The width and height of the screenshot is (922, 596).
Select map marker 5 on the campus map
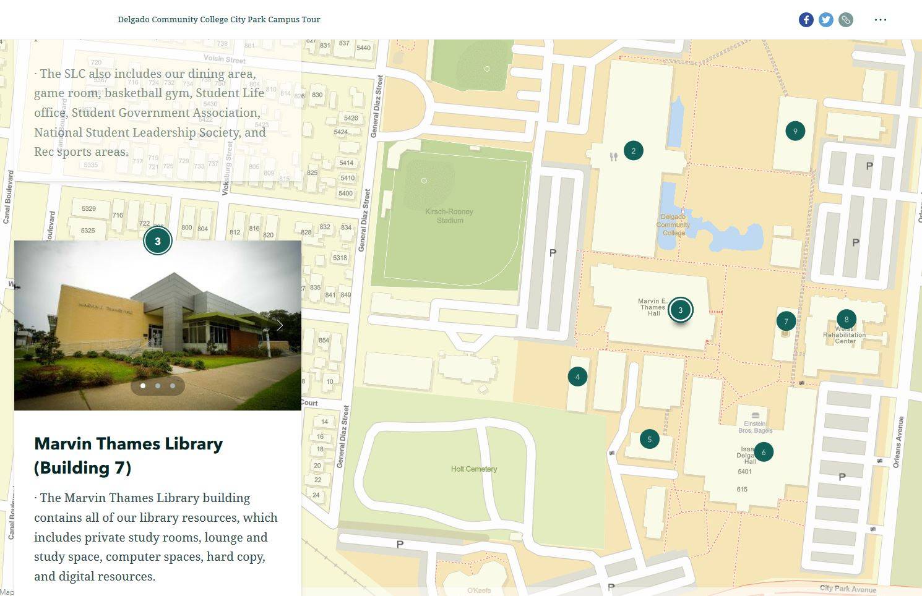649,440
